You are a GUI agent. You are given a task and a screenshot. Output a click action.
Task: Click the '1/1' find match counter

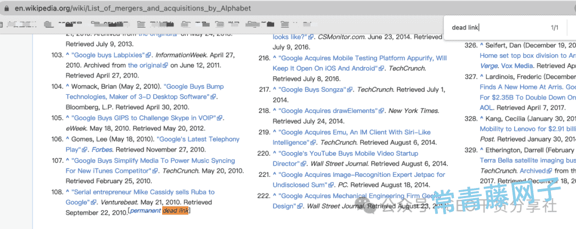point(554,28)
